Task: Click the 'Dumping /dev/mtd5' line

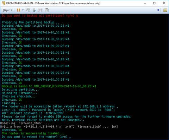Action: click(x=36, y=59)
